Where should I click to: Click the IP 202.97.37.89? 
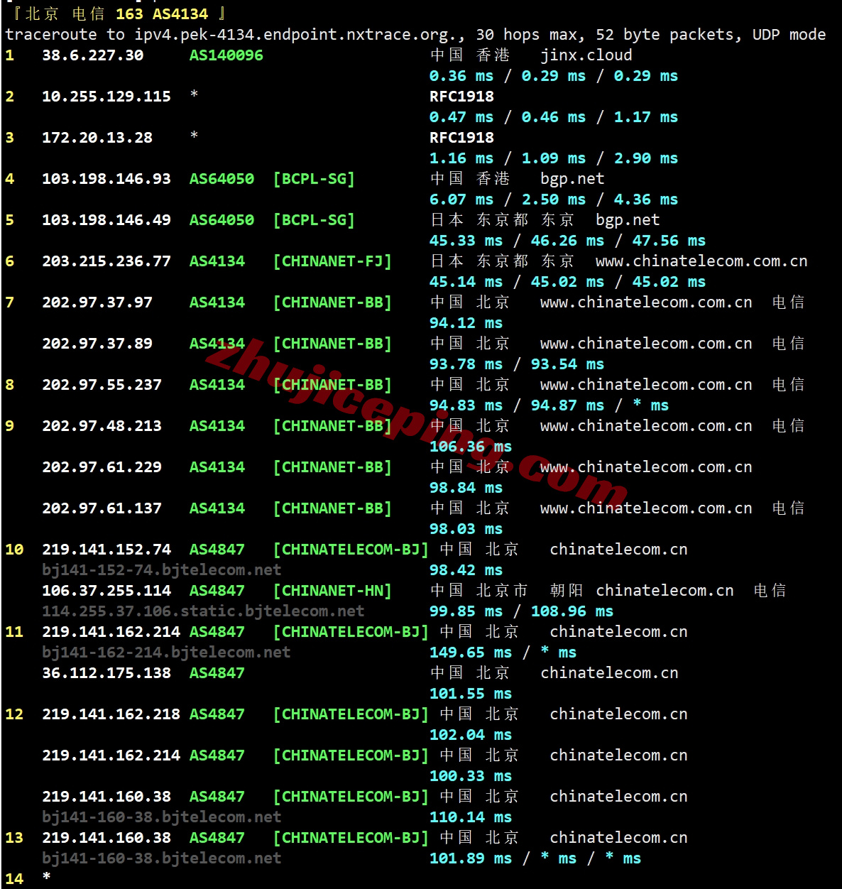point(97,344)
